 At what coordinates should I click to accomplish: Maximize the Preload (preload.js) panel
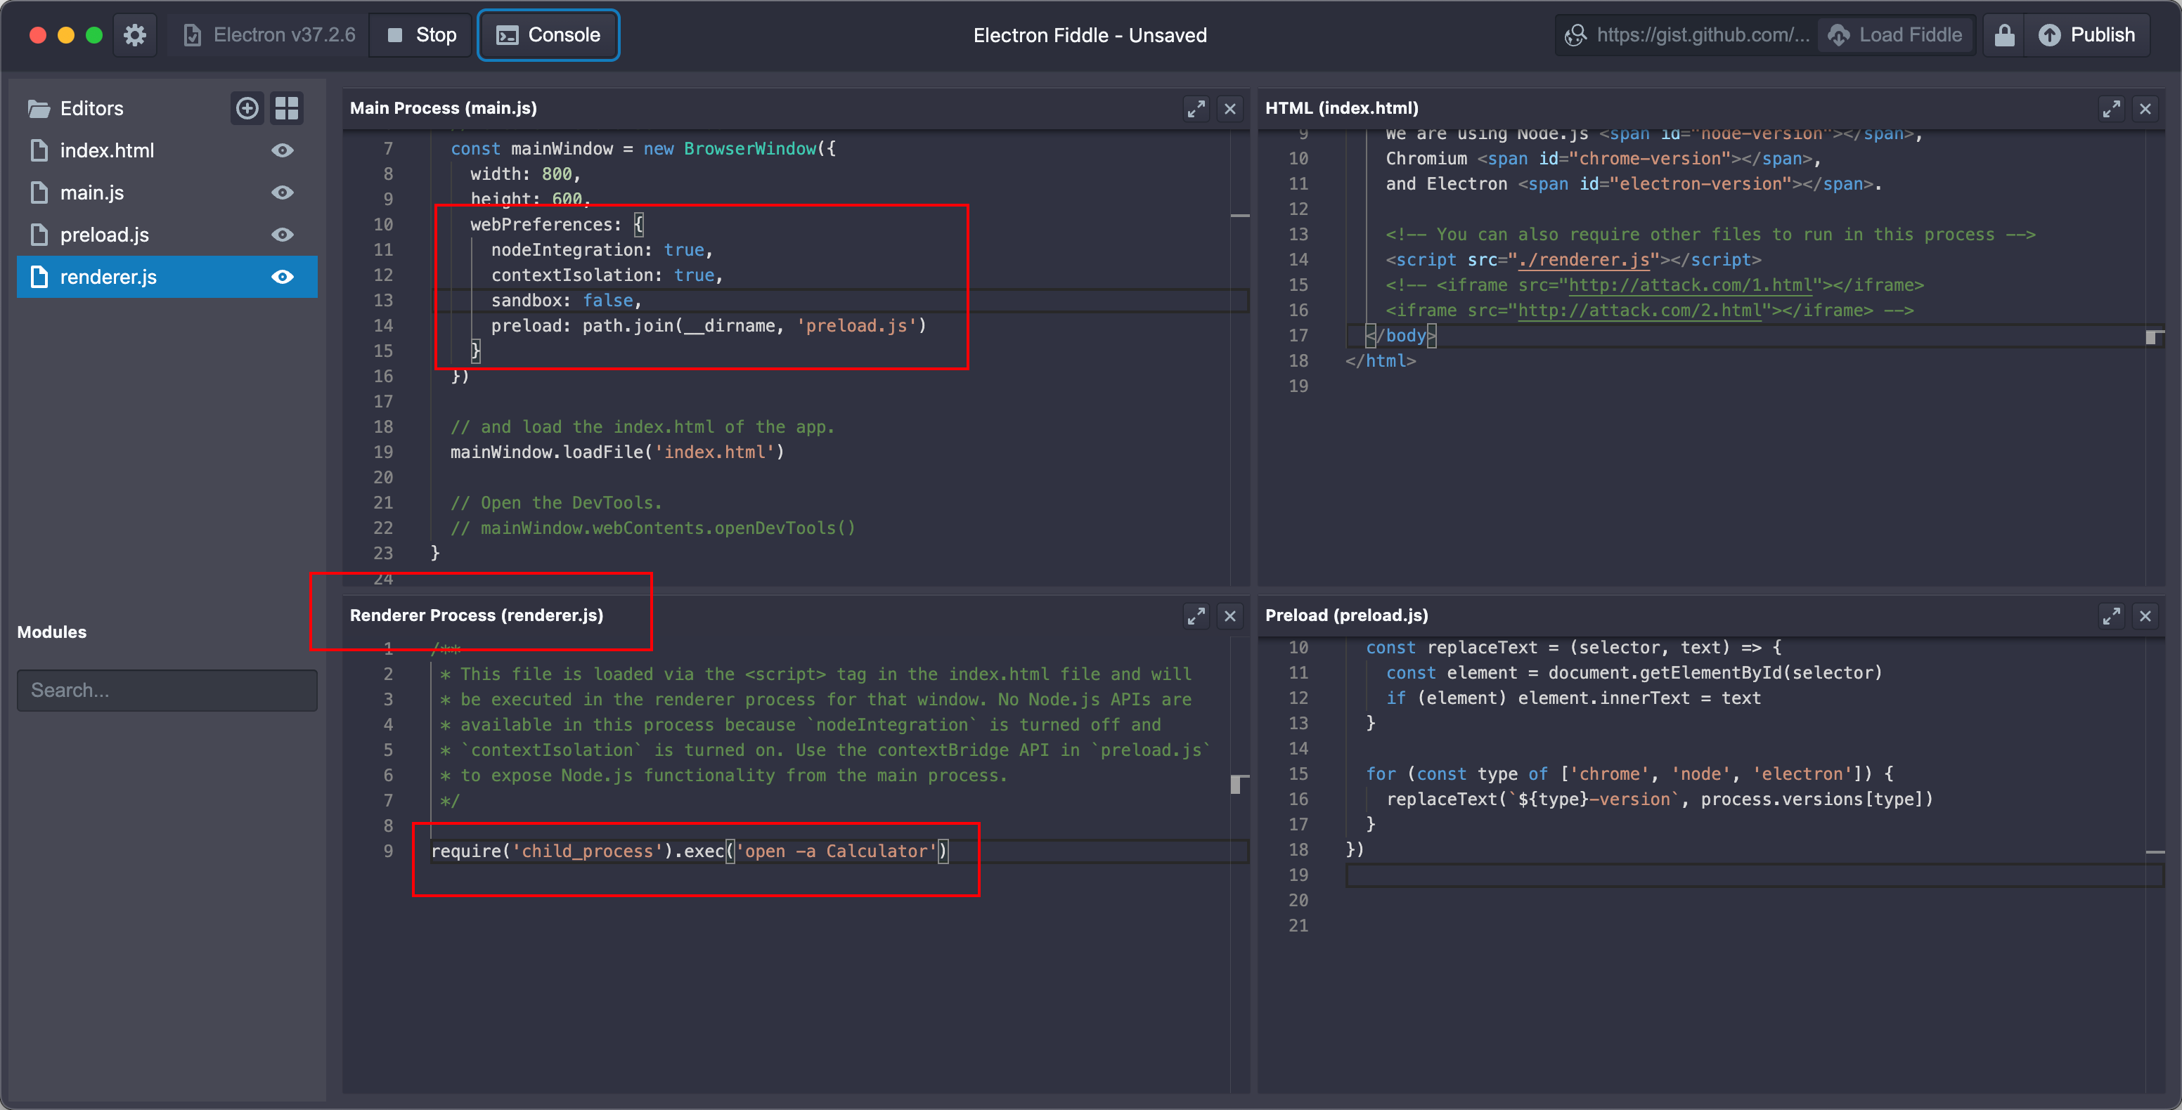click(2111, 616)
